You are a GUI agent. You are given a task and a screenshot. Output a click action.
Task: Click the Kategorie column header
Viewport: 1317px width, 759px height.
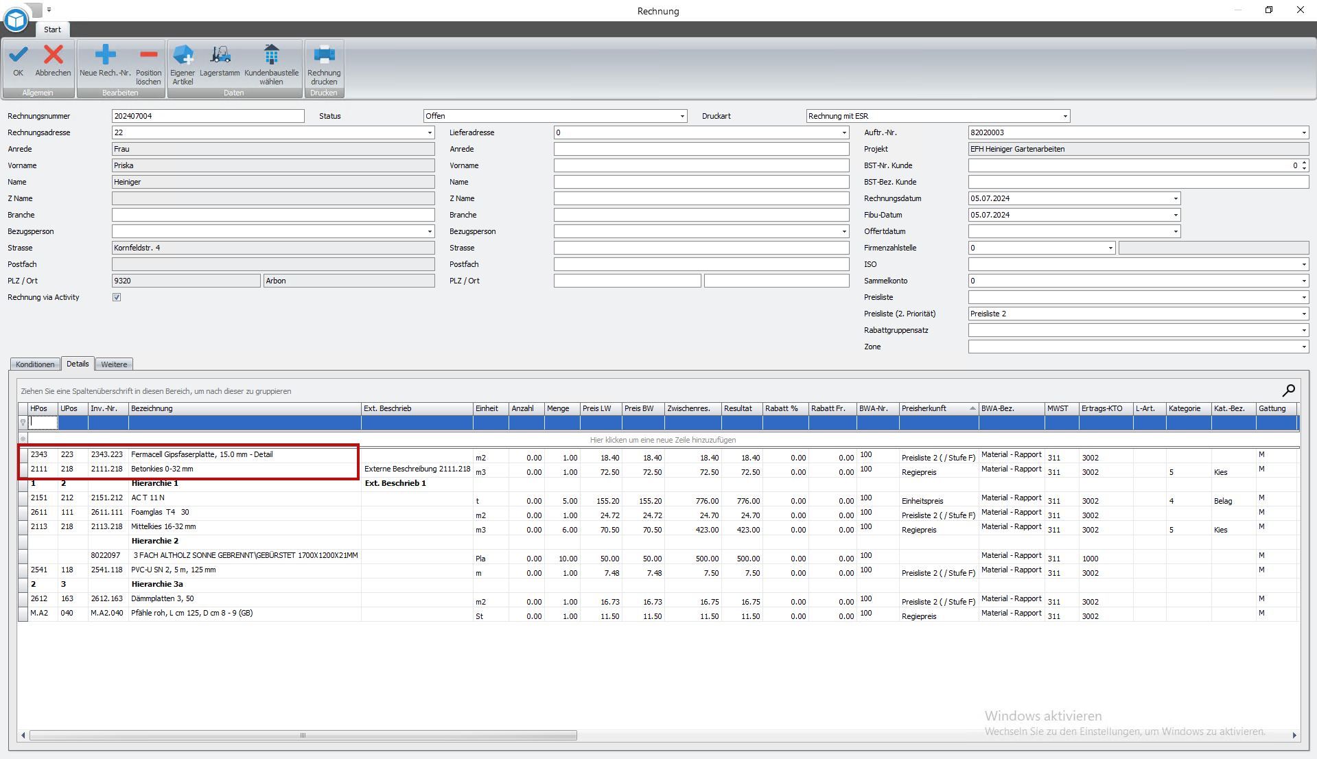pos(1189,408)
